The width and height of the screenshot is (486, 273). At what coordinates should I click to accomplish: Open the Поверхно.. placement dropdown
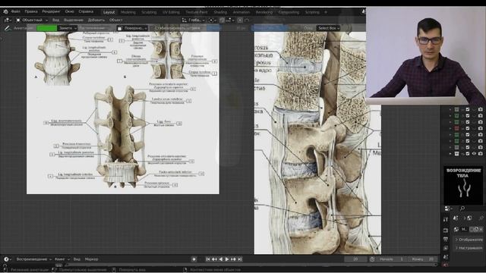point(132,28)
